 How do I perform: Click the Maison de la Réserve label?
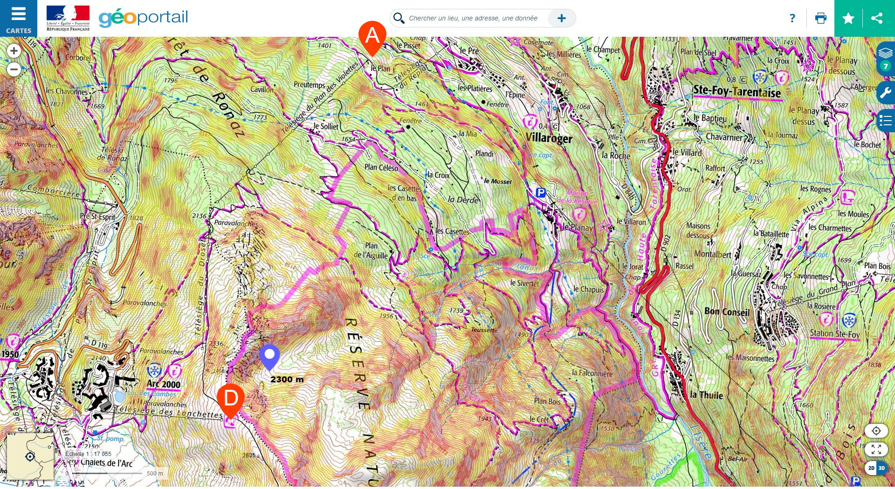click(577, 197)
